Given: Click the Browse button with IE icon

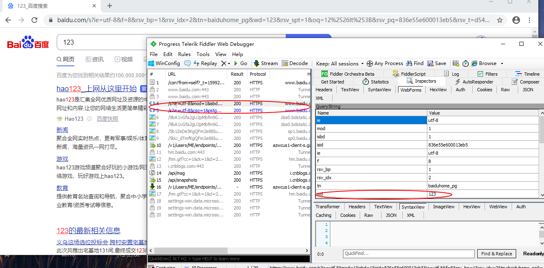Looking at the screenshot, I should point(484,63).
